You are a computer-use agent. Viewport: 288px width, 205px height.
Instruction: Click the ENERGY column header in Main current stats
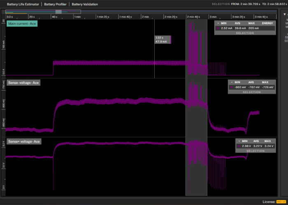click(267, 23)
